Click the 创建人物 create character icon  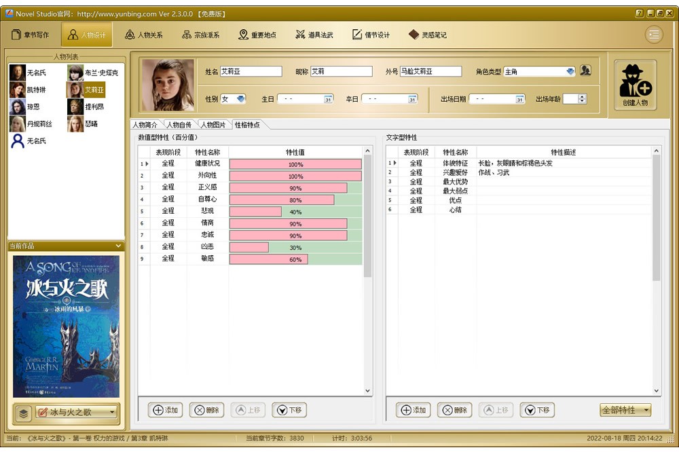coord(635,86)
